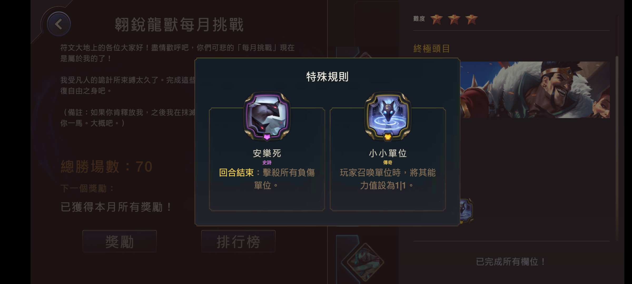This screenshot has height=284, width=632.
Task: Click the 終極頭目 section heading
Action: [432, 49]
